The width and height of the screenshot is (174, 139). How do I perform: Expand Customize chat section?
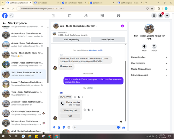coord(149,57)
